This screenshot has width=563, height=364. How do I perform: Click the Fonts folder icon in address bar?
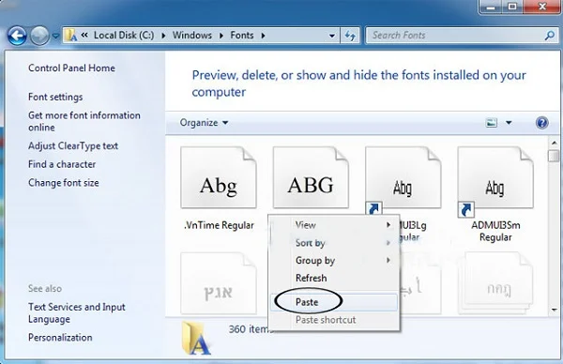click(x=71, y=36)
